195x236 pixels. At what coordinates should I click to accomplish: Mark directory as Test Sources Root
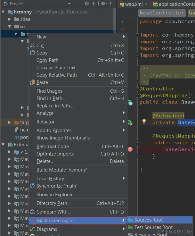(x=160, y=227)
